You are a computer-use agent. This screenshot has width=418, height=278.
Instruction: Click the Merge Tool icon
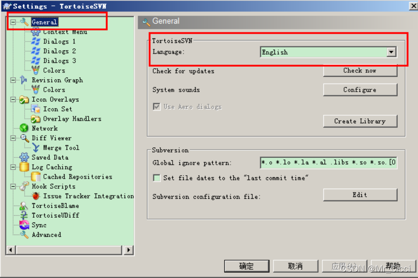(x=35, y=148)
